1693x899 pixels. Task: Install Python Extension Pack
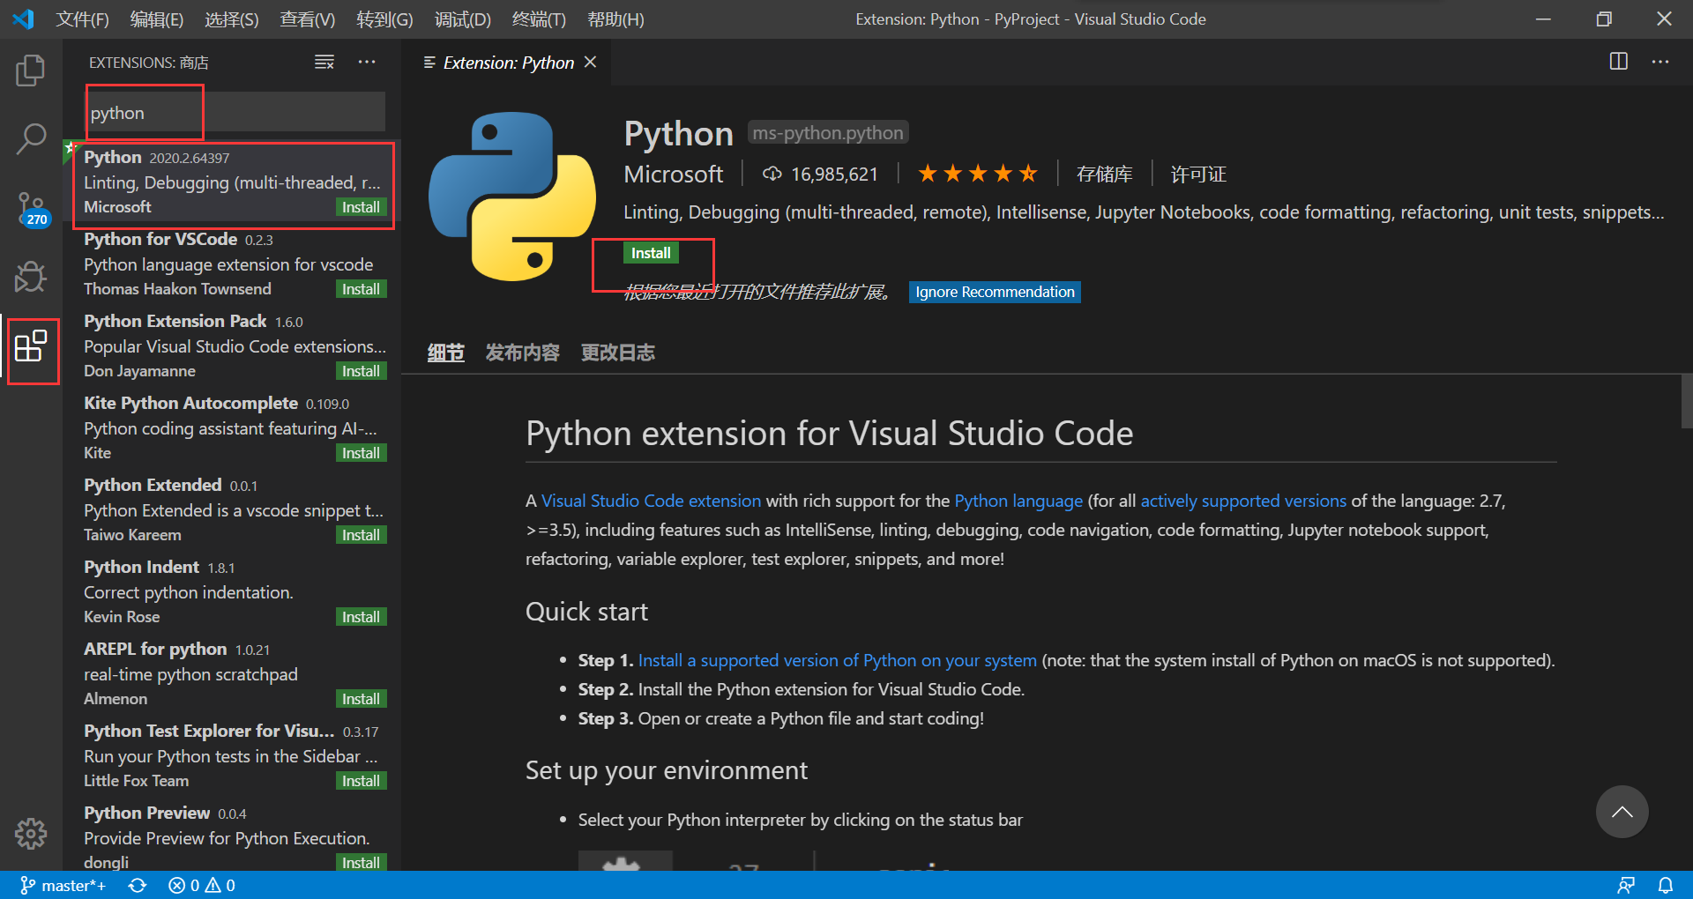click(361, 371)
